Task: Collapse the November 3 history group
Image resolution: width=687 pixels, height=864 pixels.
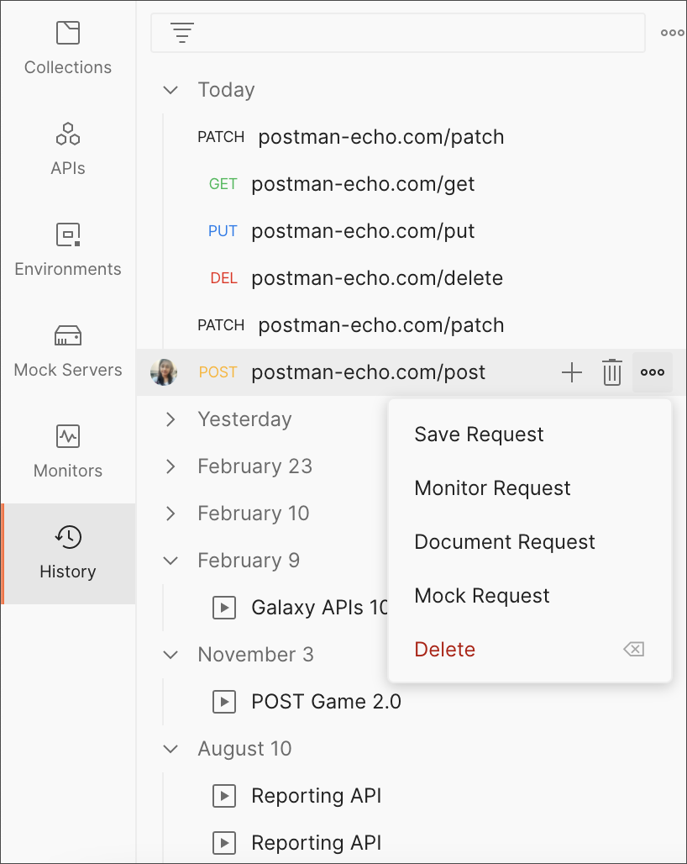Action: click(x=171, y=655)
